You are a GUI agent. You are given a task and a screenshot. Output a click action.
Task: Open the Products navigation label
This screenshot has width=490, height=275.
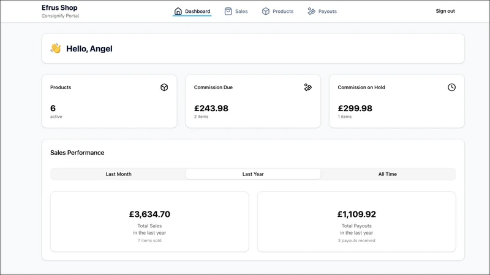pos(283,11)
